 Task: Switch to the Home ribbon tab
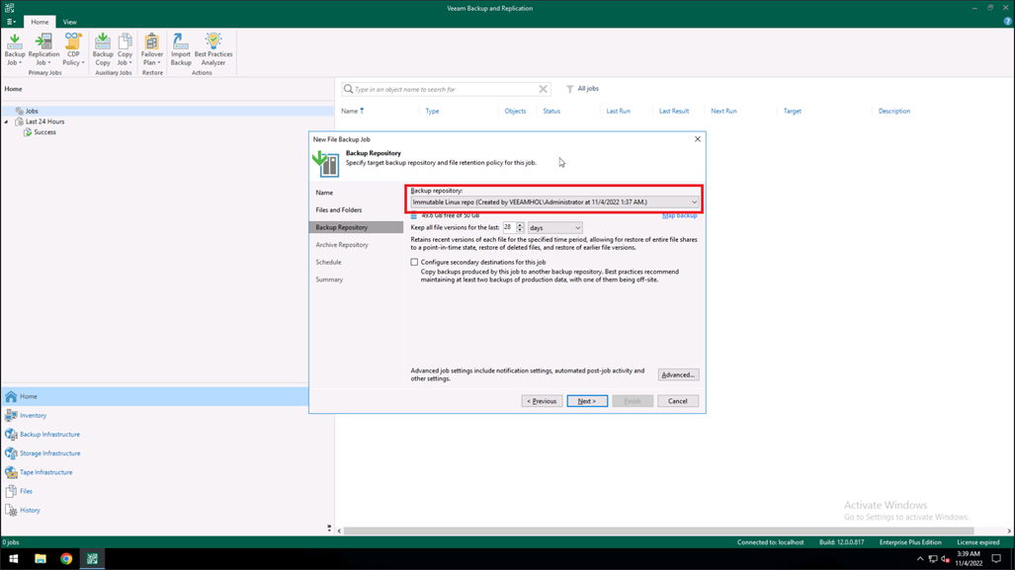click(x=40, y=22)
